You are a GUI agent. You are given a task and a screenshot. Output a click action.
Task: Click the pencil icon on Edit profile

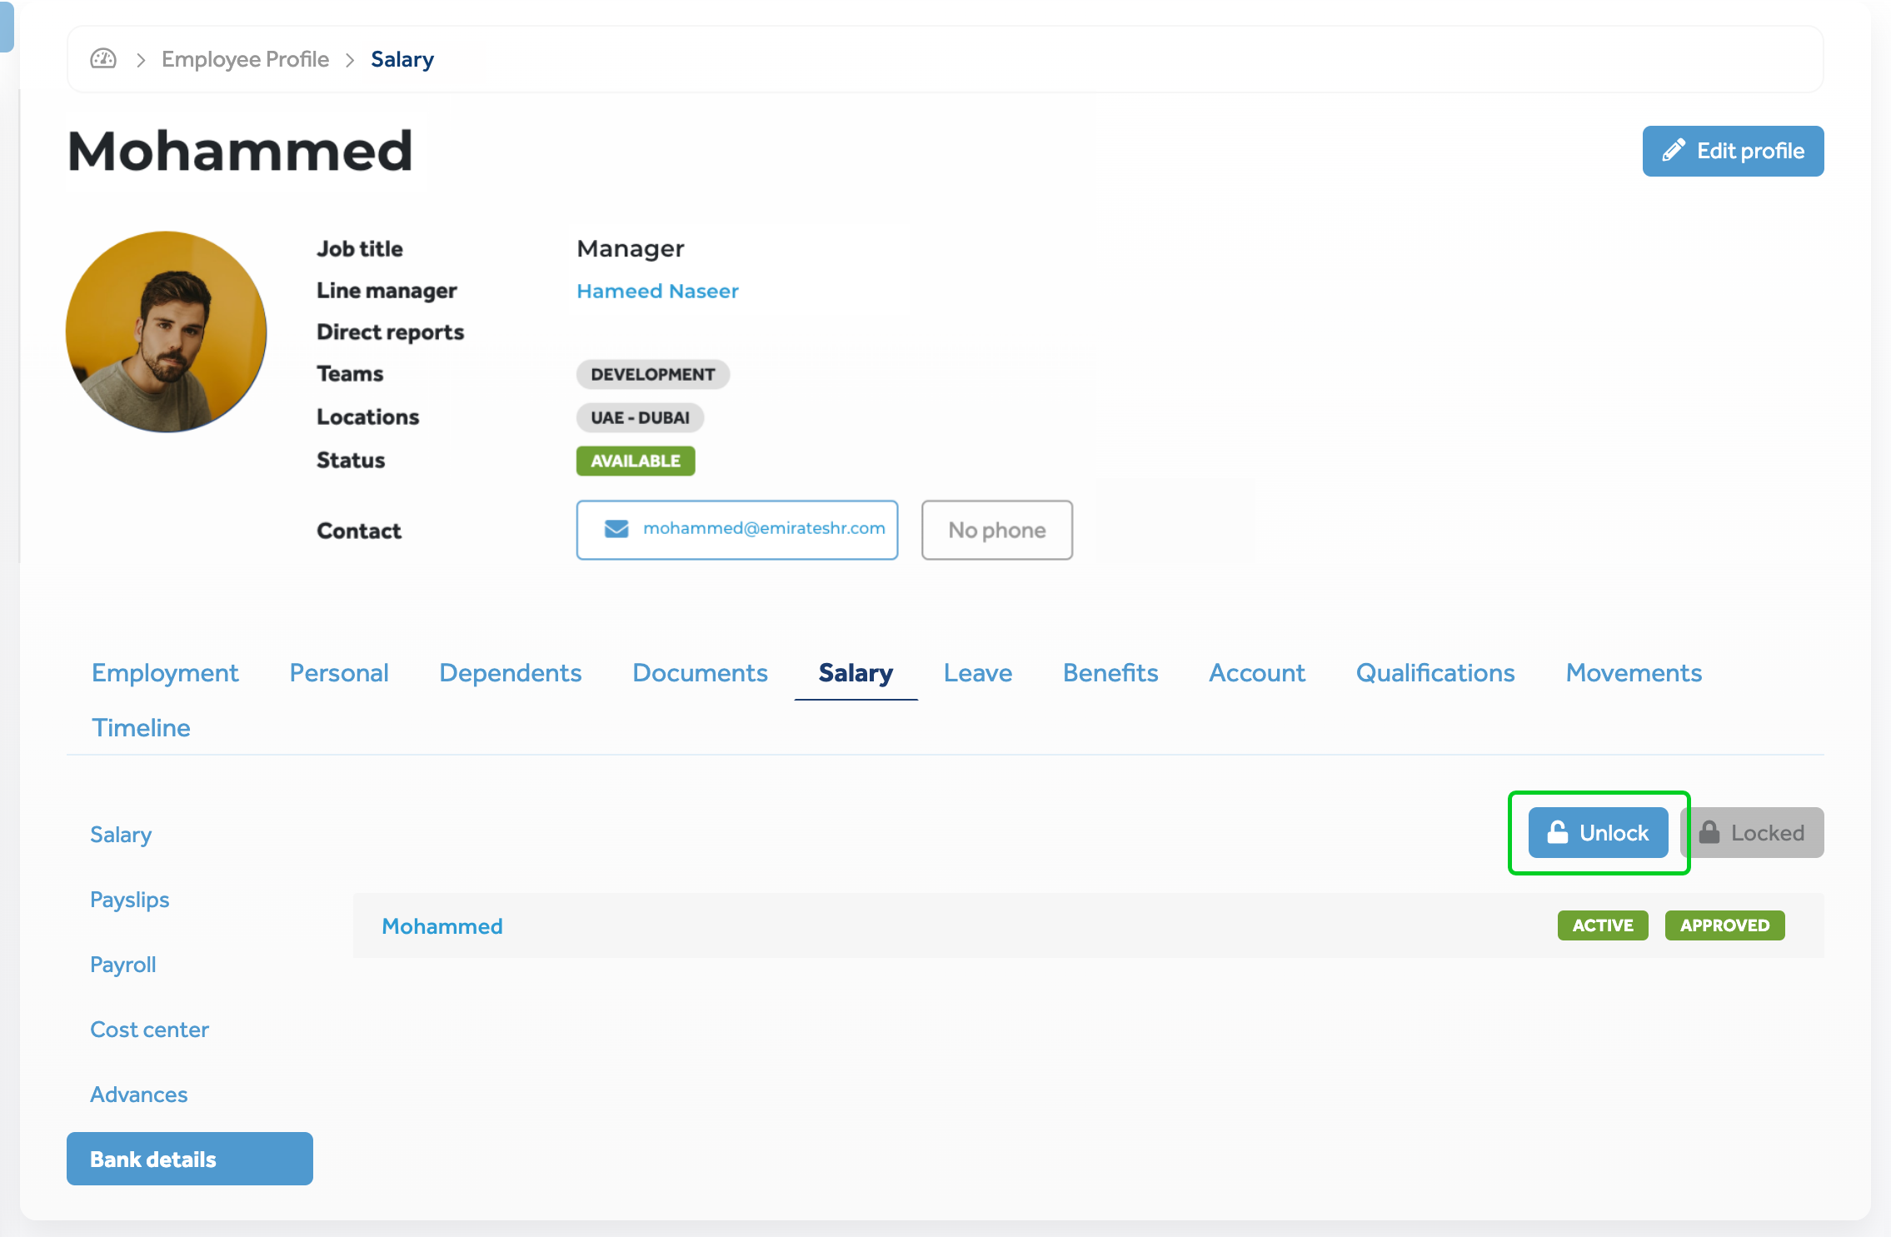[1674, 151]
